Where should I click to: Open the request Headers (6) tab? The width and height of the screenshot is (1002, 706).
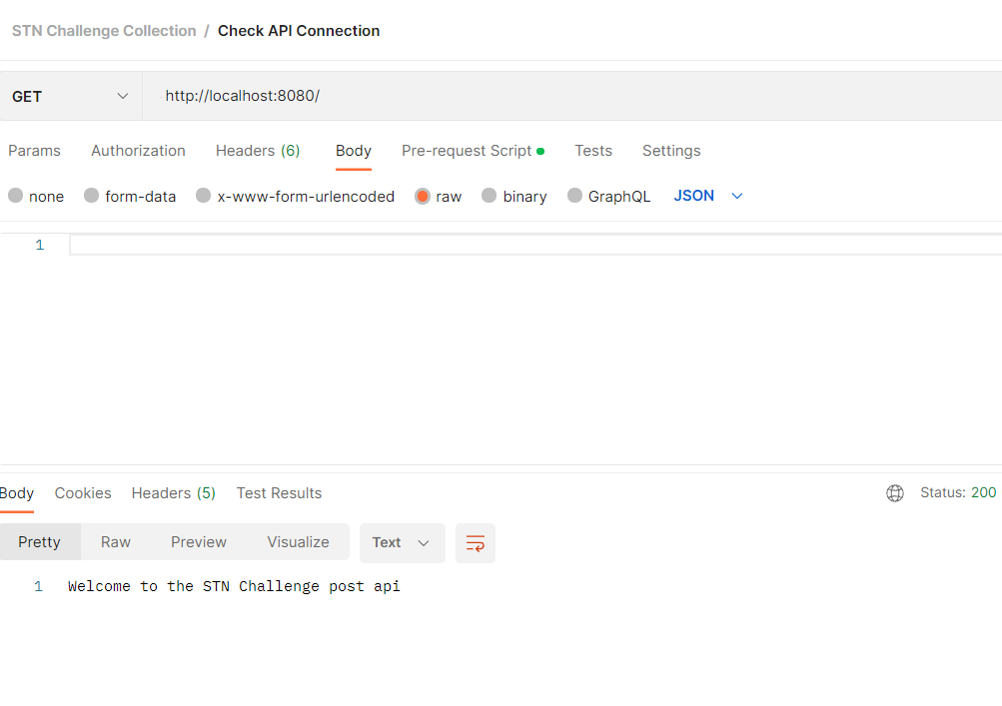tap(258, 151)
